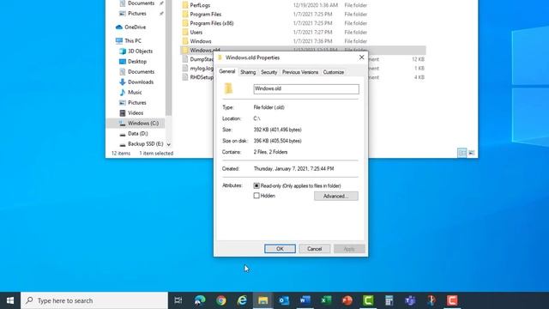
Task: Open Word from taskbar
Action: [305, 300]
